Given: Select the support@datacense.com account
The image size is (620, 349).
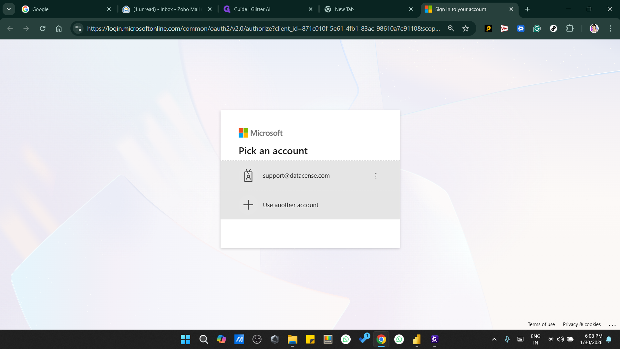Looking at the screenshot, I should point(296,175).
